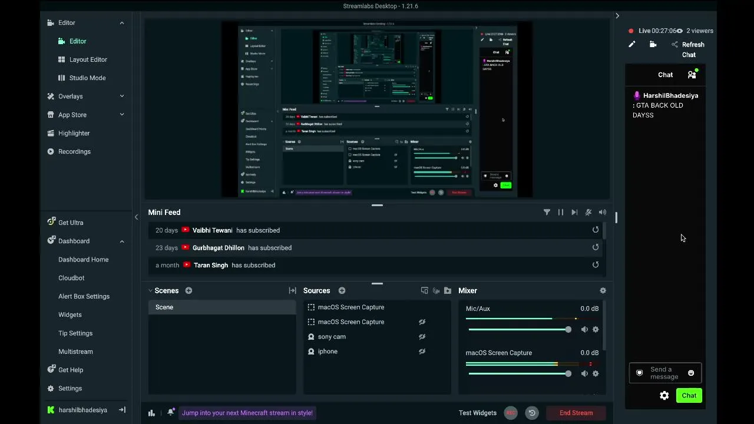Collapse the Editor sidebar section
Screen dimensions: 754x424
(122, 23)
